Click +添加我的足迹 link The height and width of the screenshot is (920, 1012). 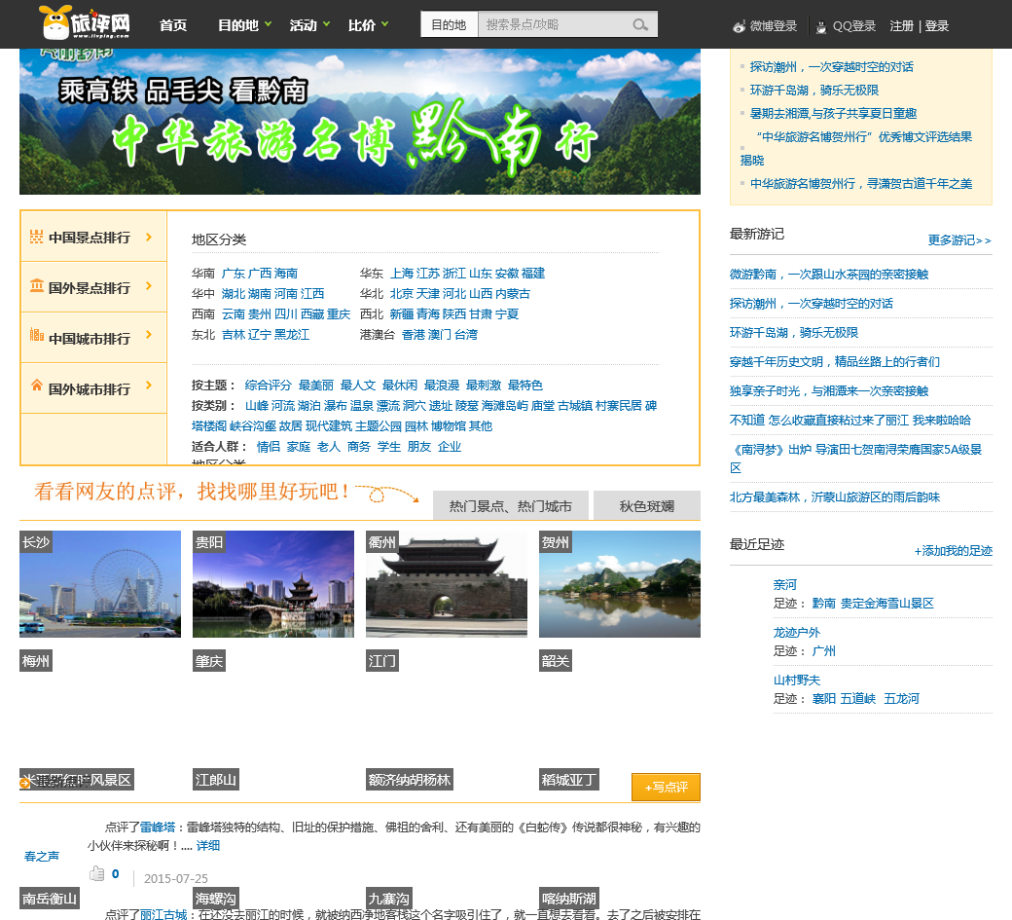coord(954,551)
